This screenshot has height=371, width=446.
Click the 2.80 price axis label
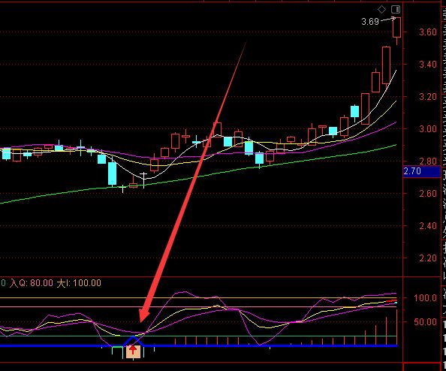coord(428,161)
